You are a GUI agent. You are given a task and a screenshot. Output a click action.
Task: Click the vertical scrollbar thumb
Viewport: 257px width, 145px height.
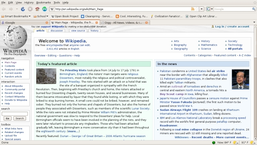[255, 43]
